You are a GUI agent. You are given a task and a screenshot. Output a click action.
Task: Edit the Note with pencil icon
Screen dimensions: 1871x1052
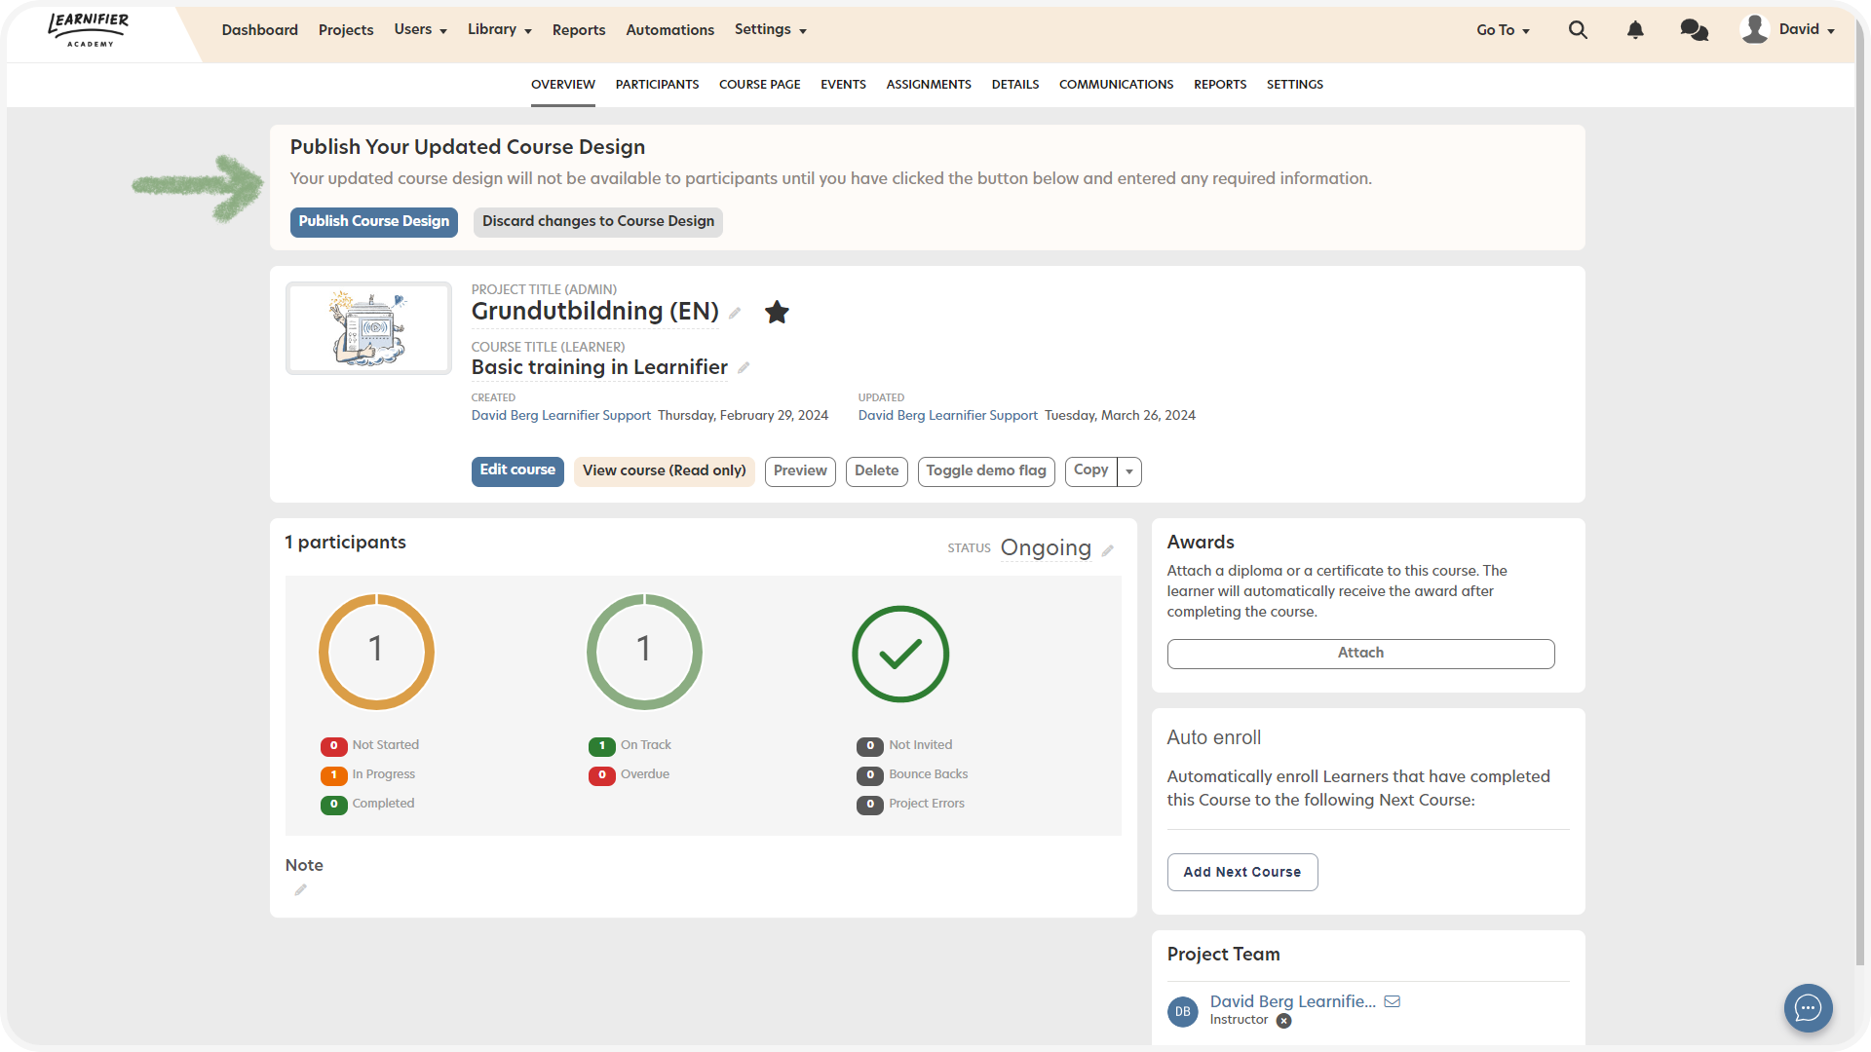tap(300, 889)
